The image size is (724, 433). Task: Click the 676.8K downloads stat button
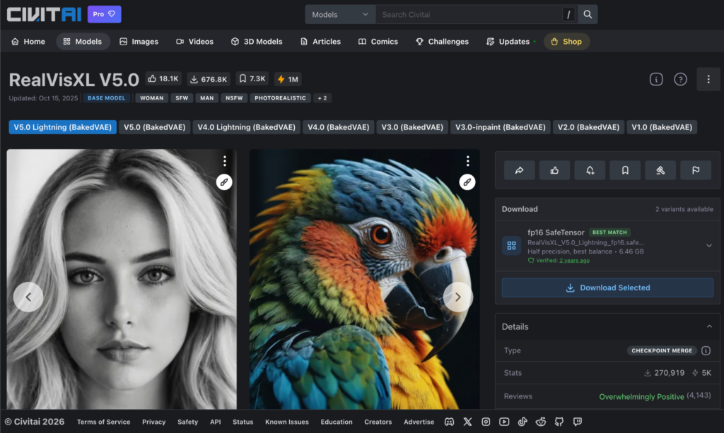click(x=209, y=79)
